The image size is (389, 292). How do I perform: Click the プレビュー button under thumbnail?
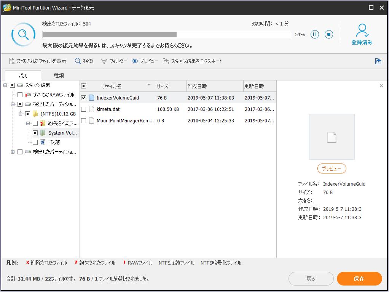[332, 168]
